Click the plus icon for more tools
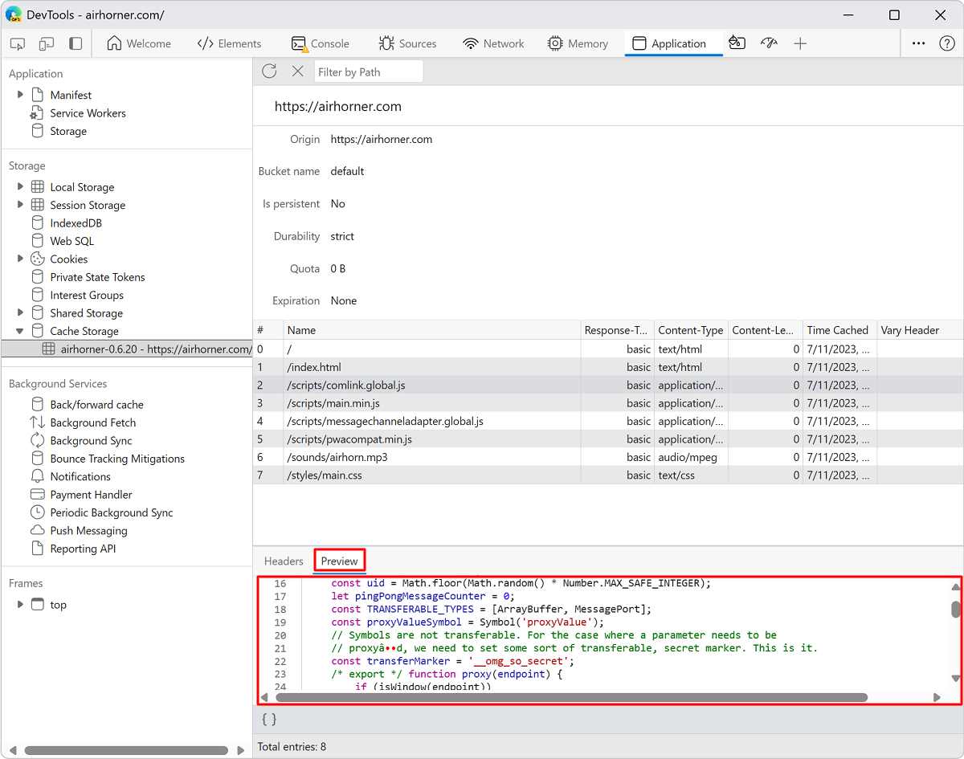 coord(800,43)
